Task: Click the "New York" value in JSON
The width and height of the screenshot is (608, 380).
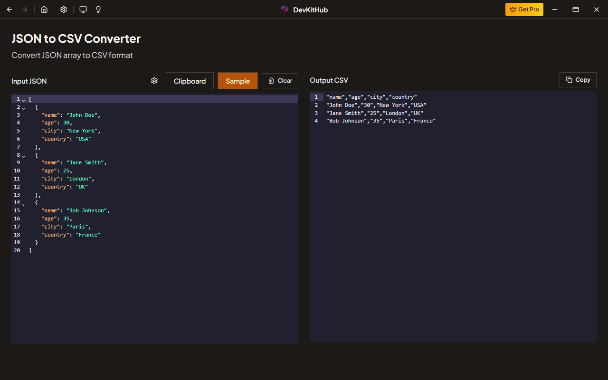Action: (82, 131)
